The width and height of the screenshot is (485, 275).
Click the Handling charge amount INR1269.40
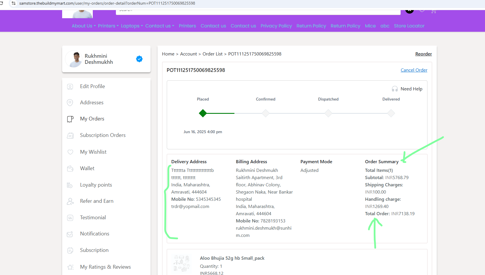(x=377, y=207)
